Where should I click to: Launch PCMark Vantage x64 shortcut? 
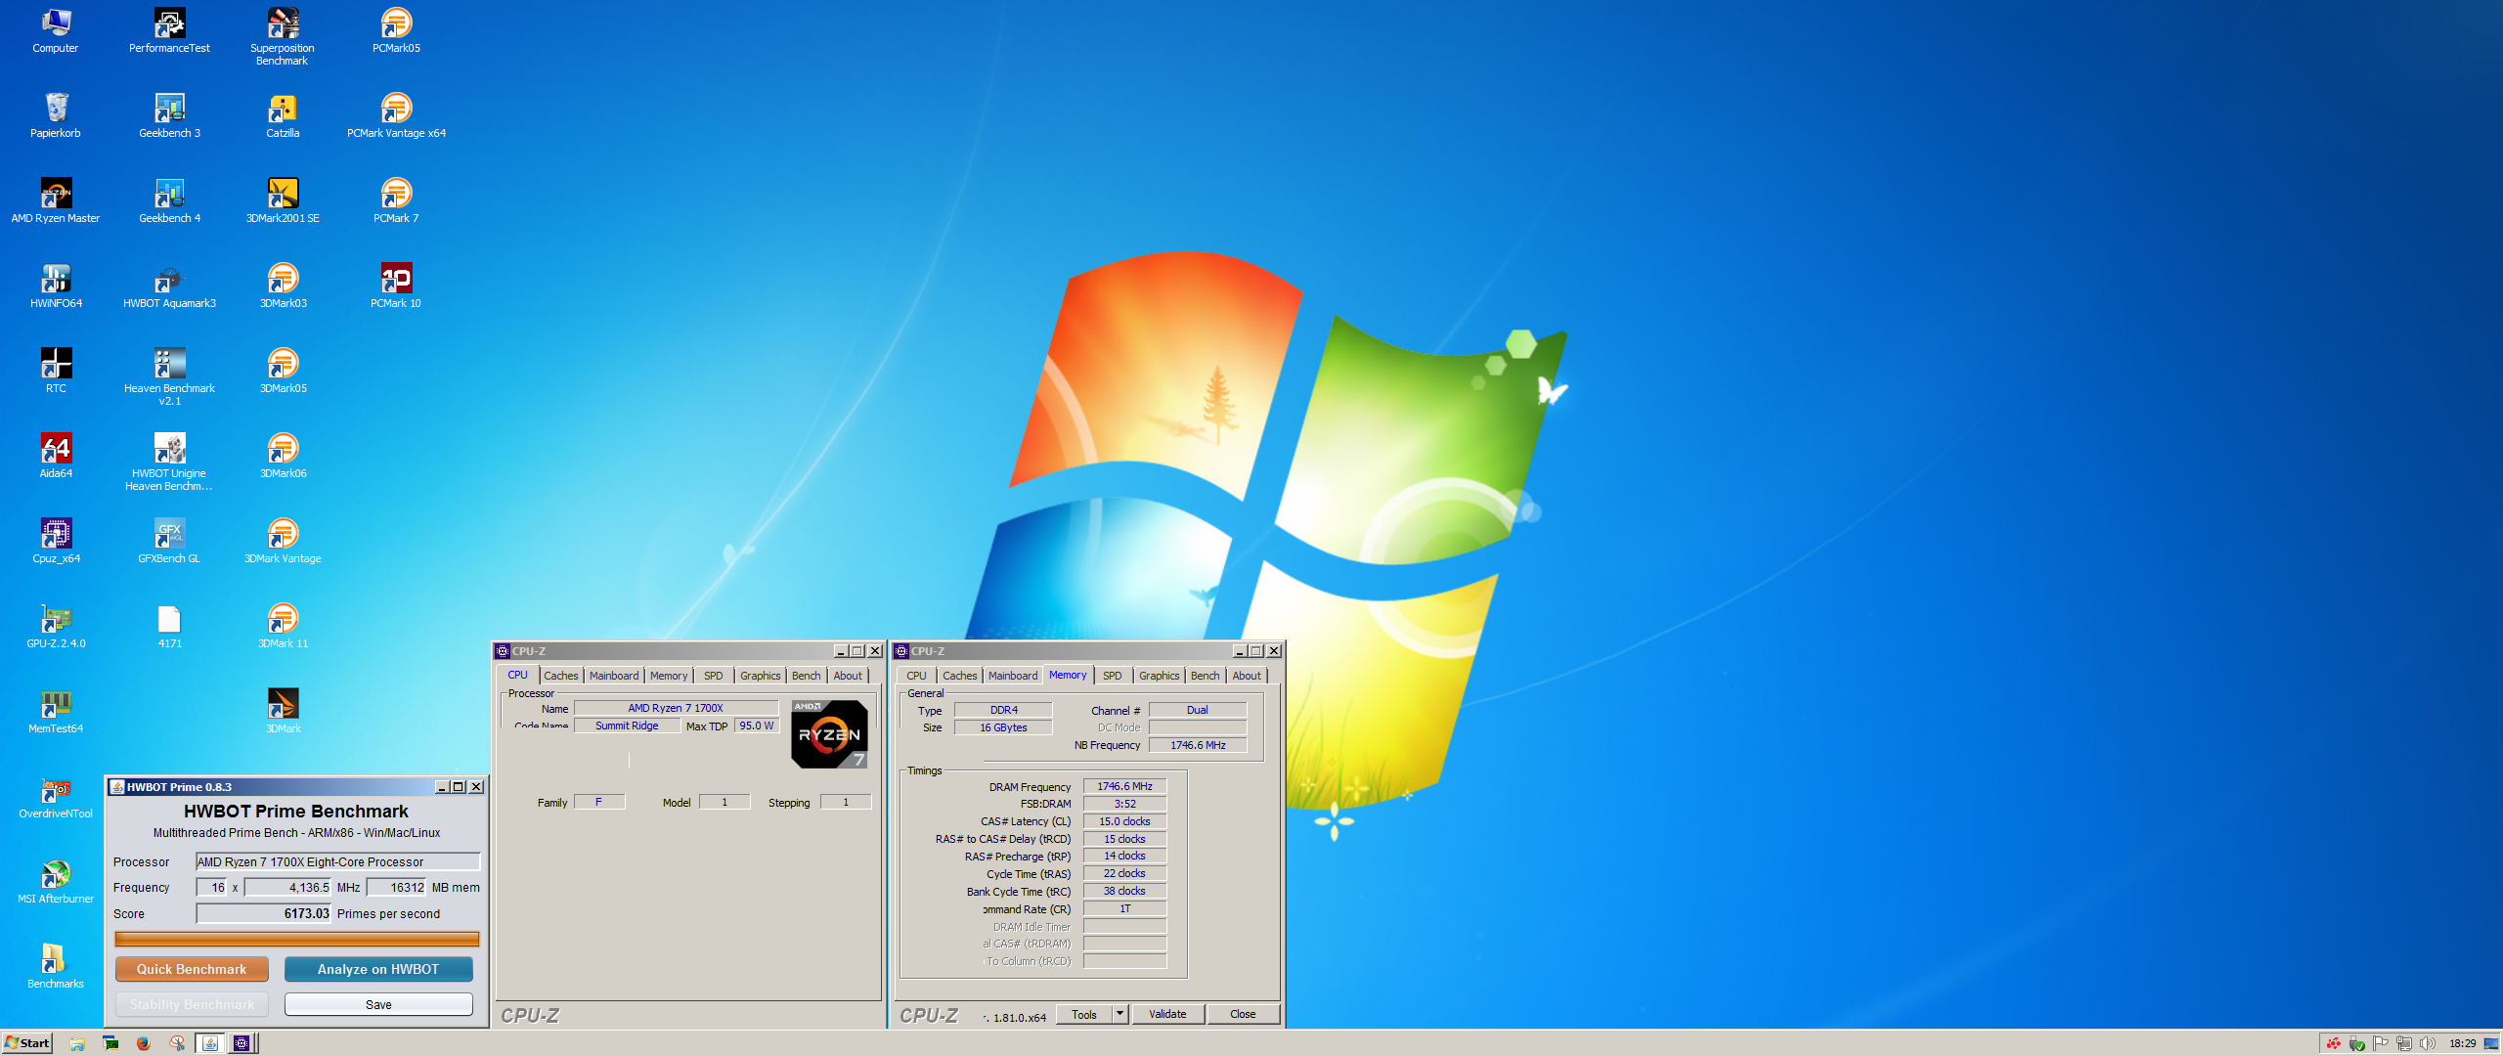point(396,115)
